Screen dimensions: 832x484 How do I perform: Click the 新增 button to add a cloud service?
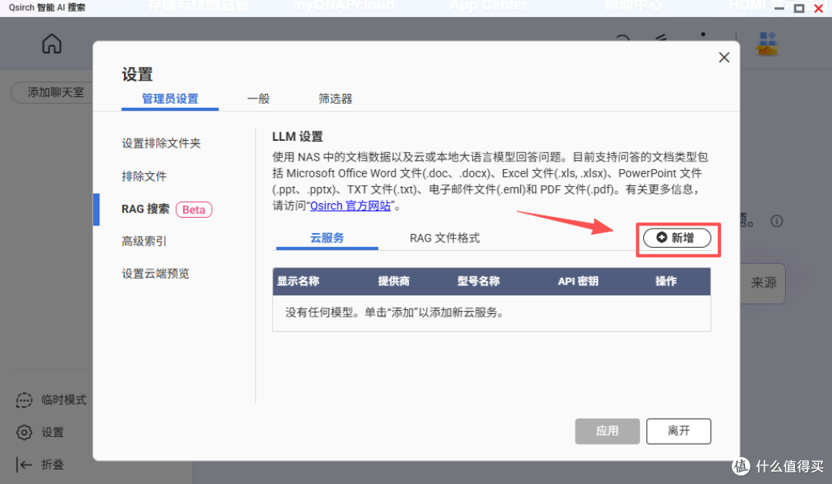(x=676, y=238)
